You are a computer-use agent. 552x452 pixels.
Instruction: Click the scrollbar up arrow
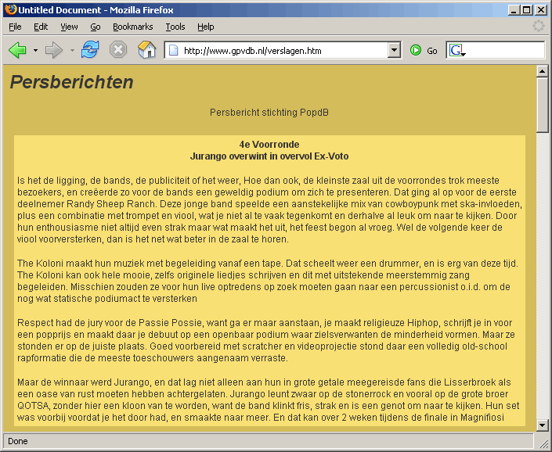pos(542,71)
